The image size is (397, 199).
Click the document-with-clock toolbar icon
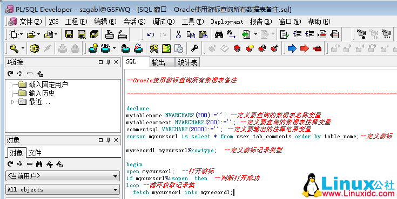pyautogui.click(x=179, y=48)
